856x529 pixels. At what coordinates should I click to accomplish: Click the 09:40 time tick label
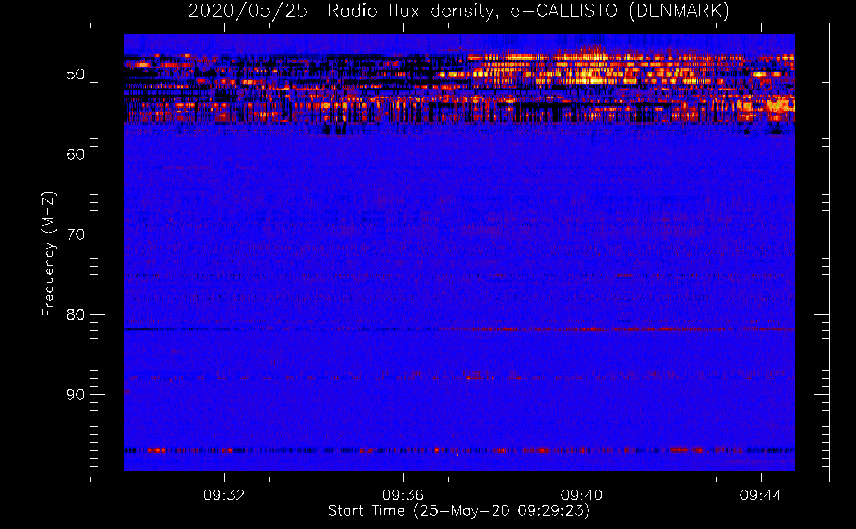coord(582,496)
